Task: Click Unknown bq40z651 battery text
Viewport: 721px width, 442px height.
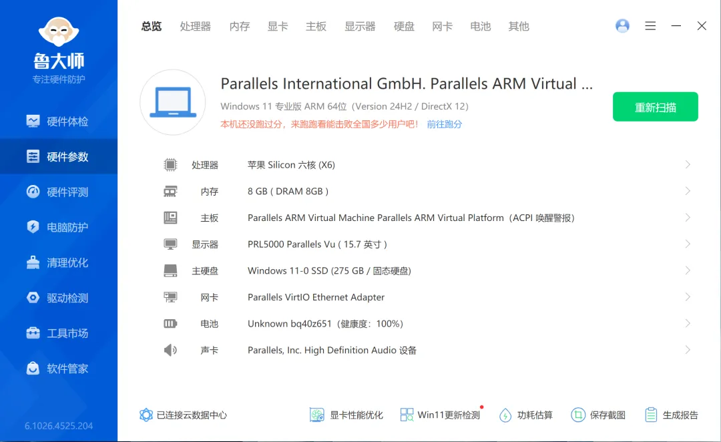Action: pyautogui.click(x=326, y=324)
